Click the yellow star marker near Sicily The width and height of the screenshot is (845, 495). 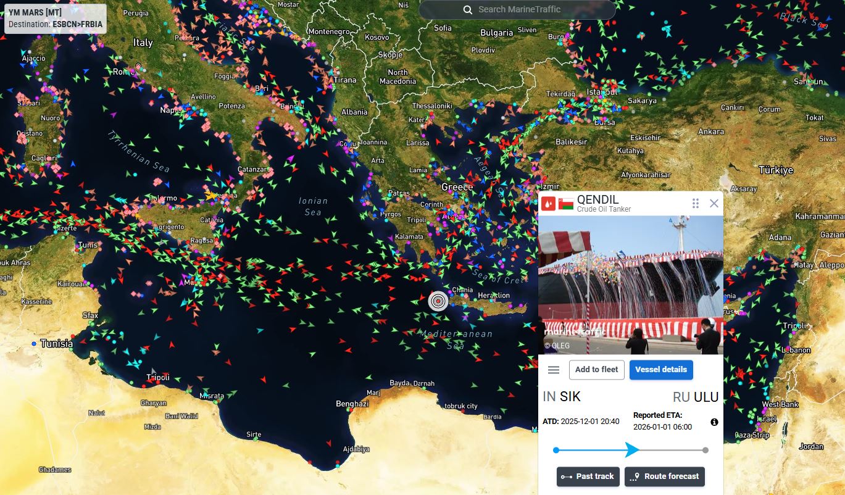point(211,195)
